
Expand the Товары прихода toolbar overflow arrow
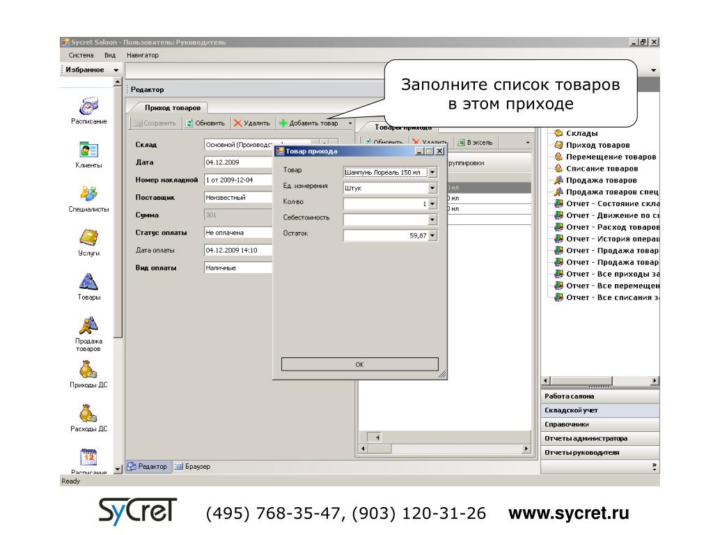tap(528, 142)
